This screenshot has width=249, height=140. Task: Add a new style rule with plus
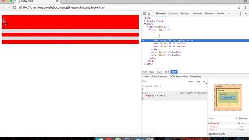(204, 82)
